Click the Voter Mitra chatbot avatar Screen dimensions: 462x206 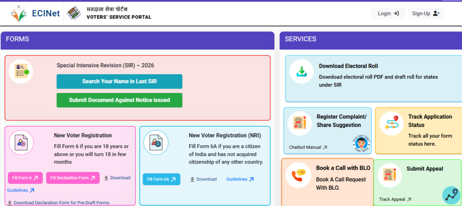361,144
